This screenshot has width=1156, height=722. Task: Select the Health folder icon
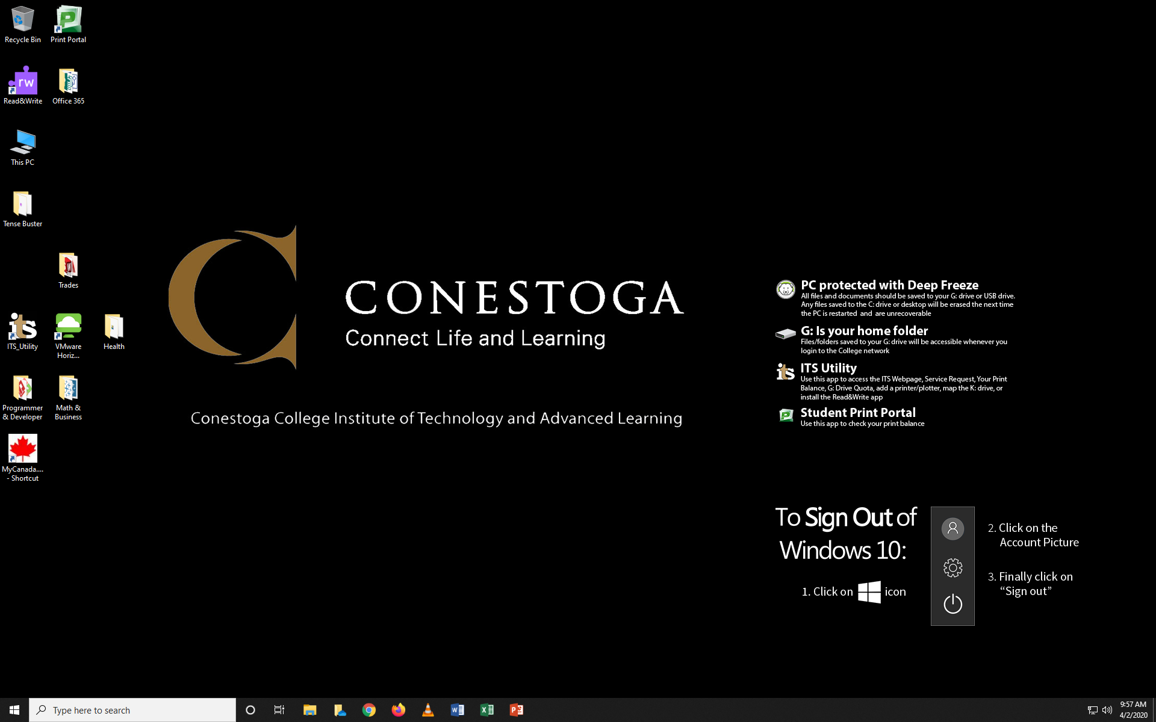point(114,332)
